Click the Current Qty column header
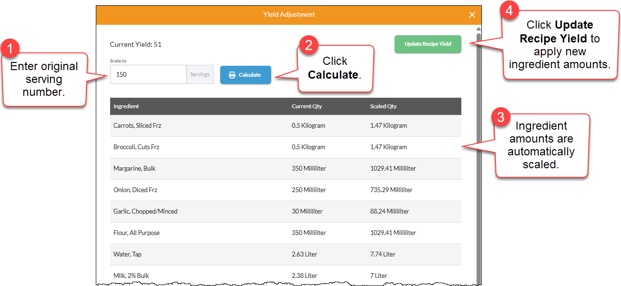The image size is (621, 286). (x=306, y=106)
